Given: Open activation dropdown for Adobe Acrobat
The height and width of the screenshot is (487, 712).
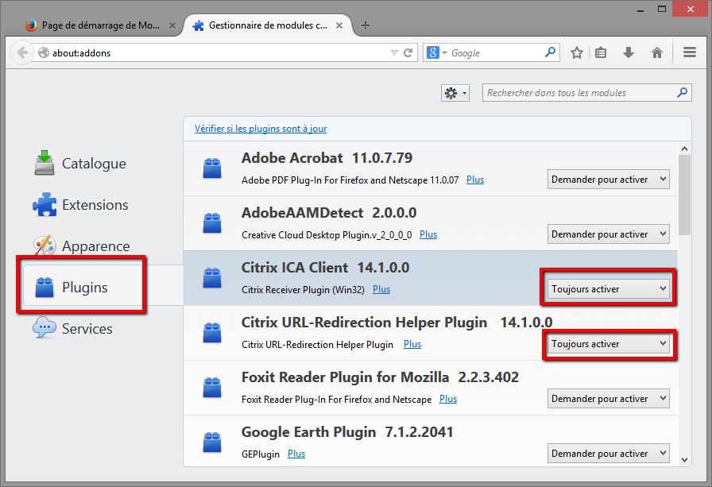Looking at the screenshot, I should click(x=609, y=180).
